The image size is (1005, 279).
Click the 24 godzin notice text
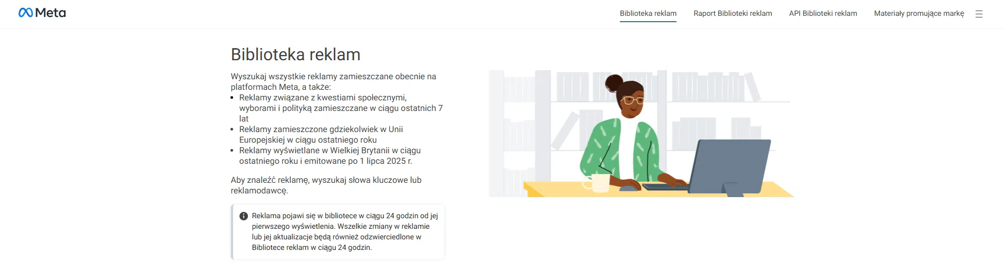[x=344, y=231]
